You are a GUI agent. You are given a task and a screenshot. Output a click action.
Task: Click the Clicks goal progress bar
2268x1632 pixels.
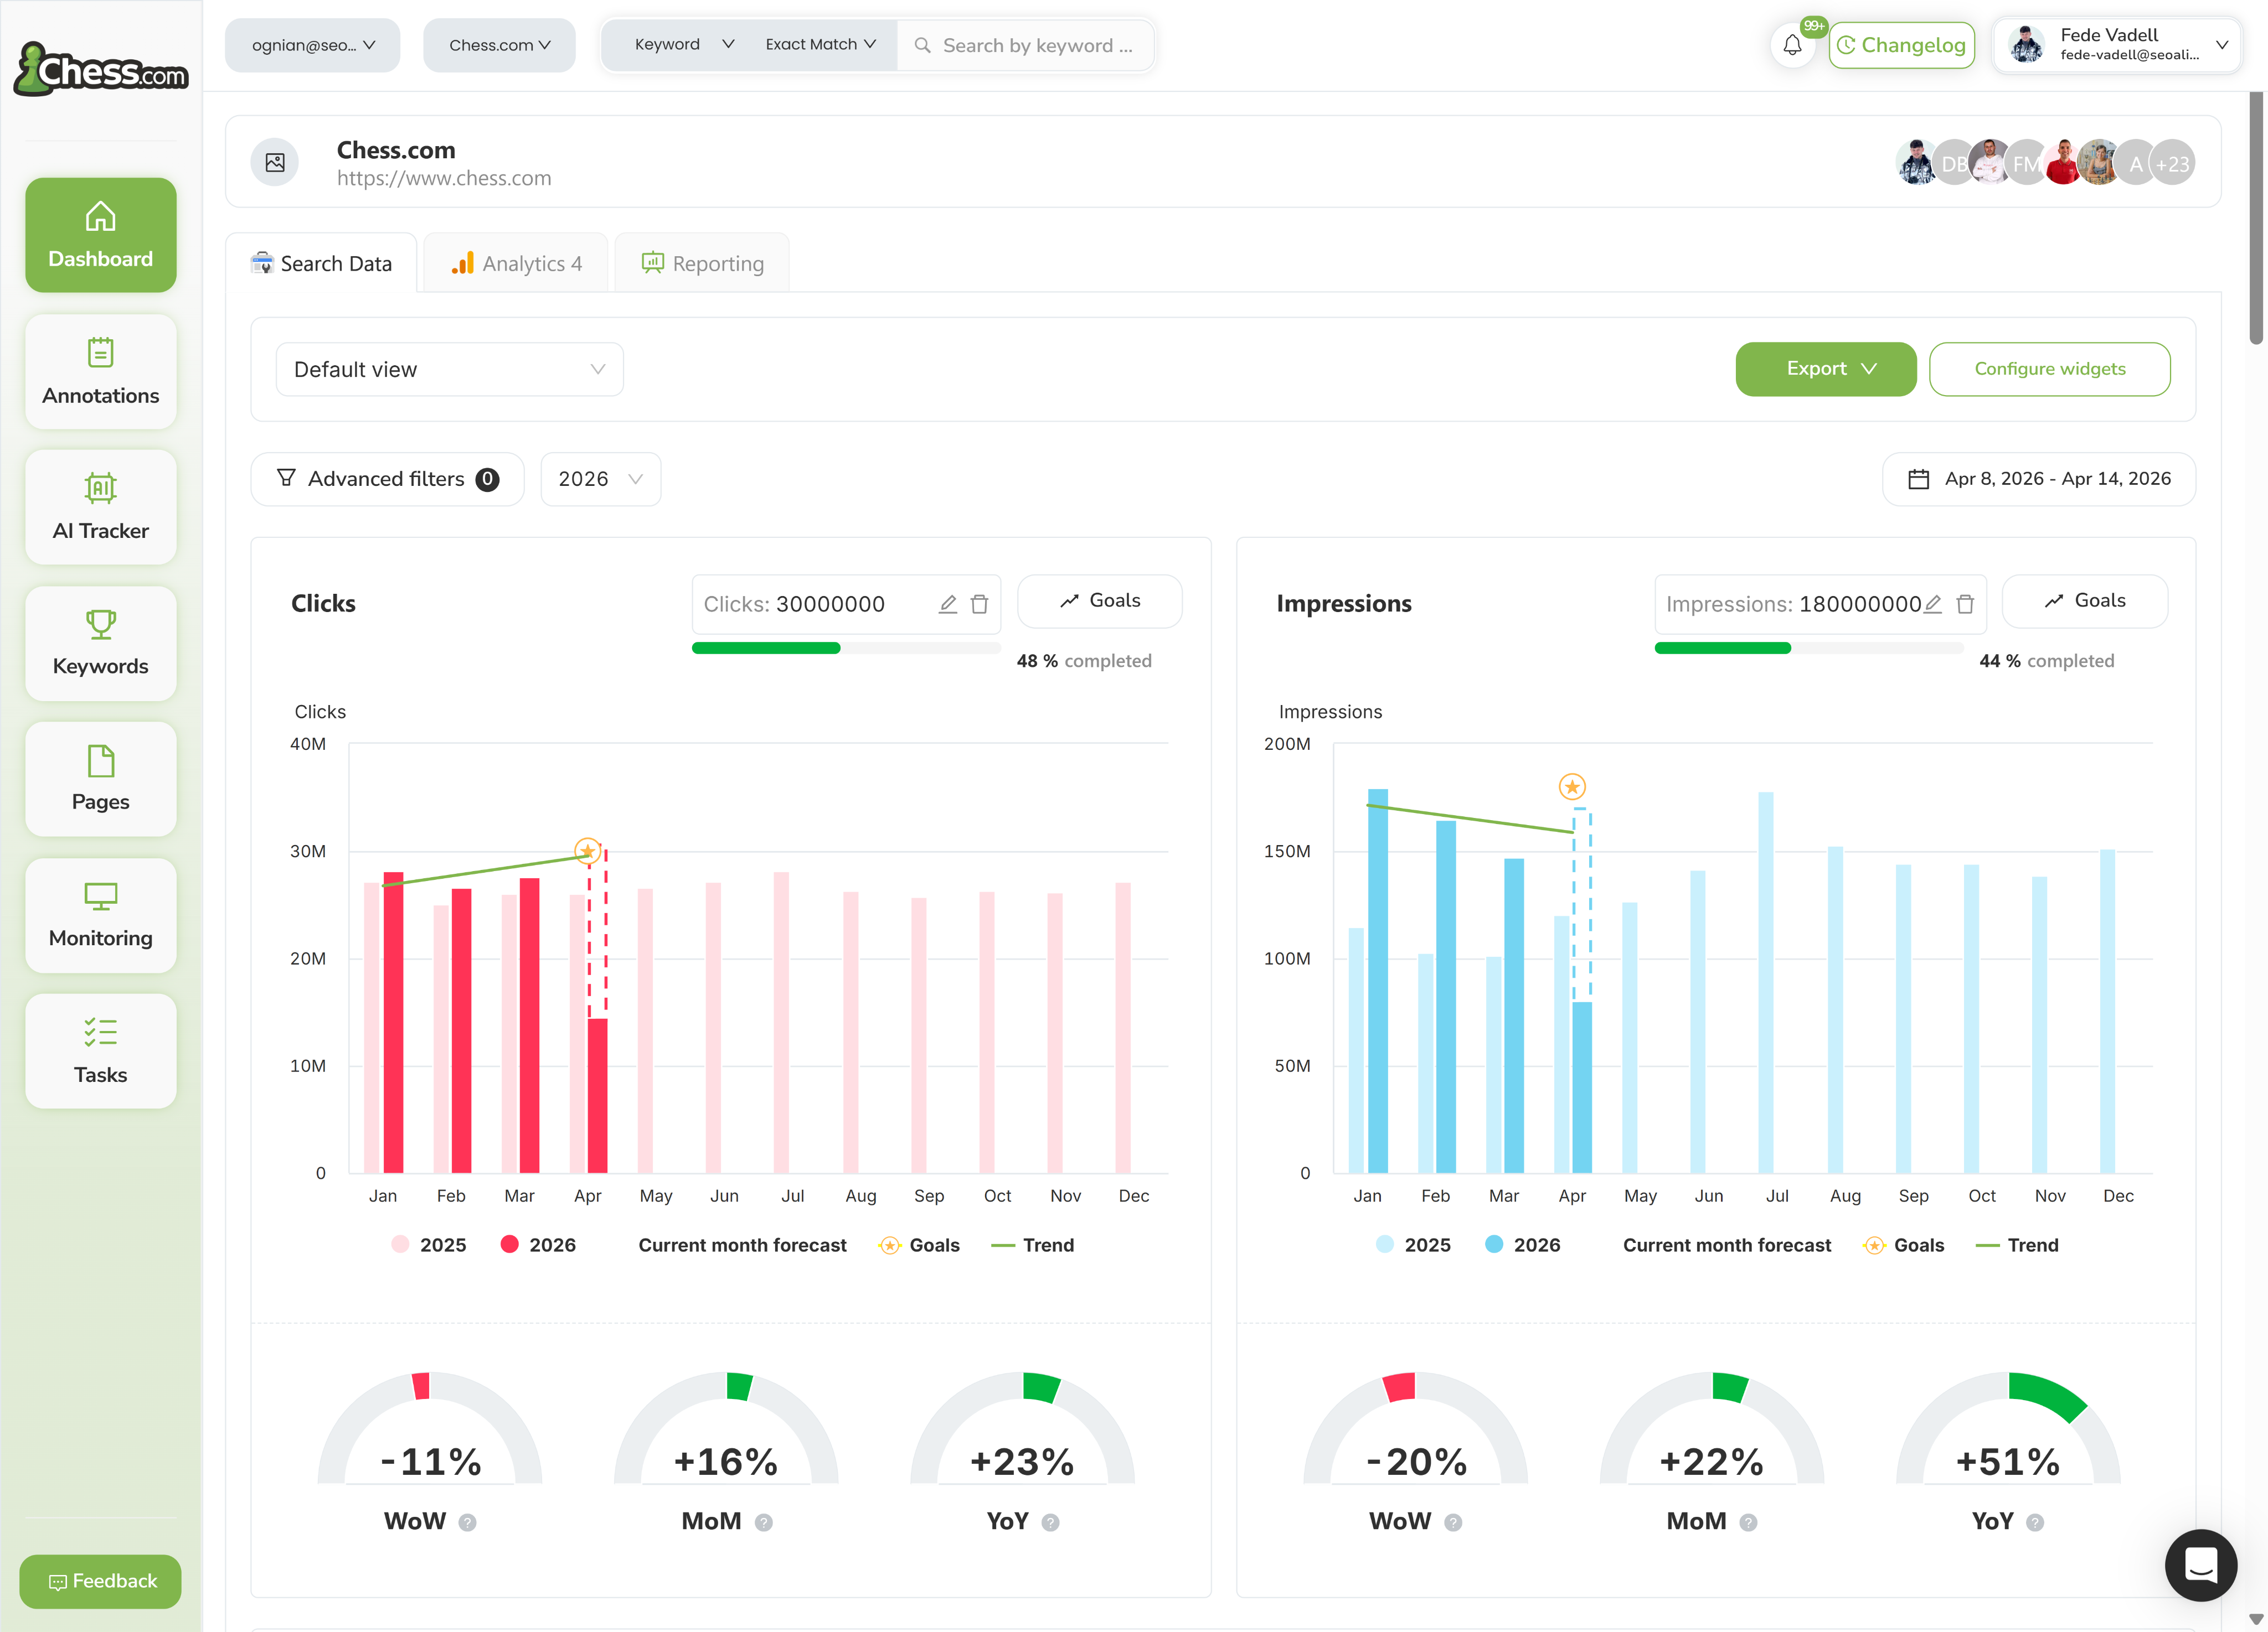coord(845,649)
